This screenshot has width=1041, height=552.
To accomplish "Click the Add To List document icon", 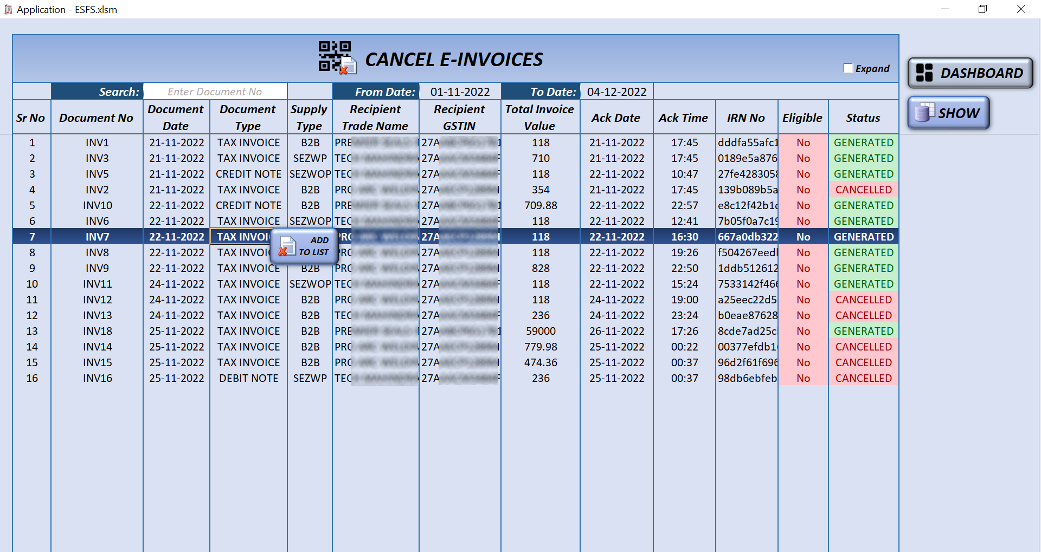I will coord(286,246).
